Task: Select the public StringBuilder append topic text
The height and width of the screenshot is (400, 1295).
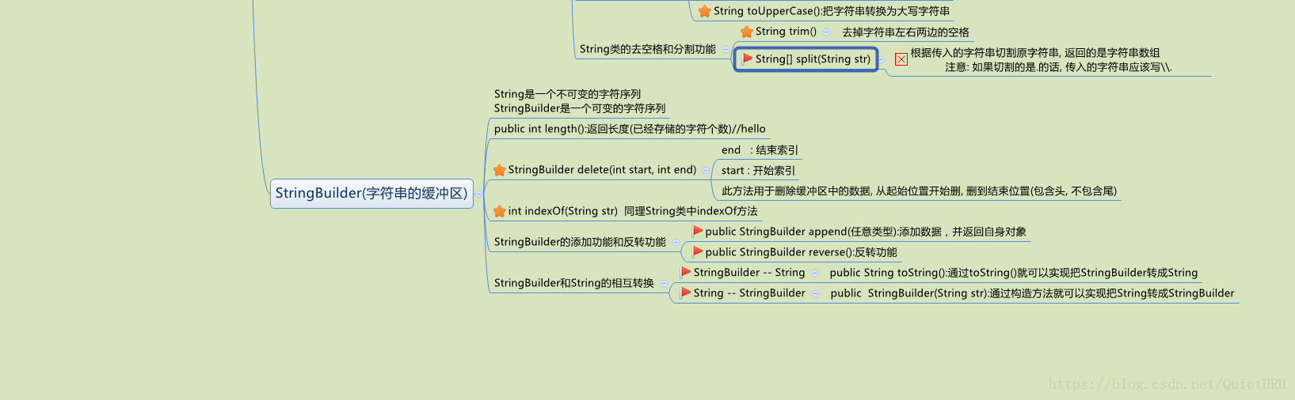Action: point(866,232)
